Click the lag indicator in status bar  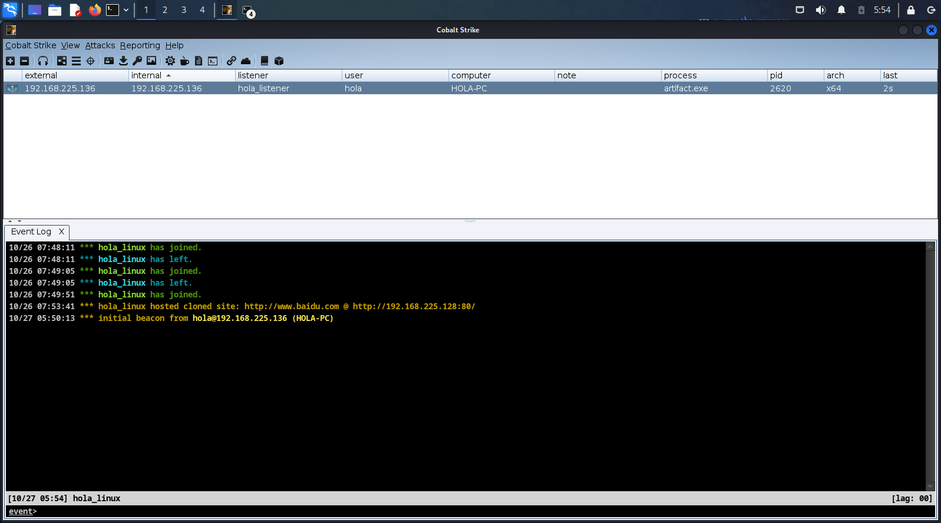click(x=912, y=498)
